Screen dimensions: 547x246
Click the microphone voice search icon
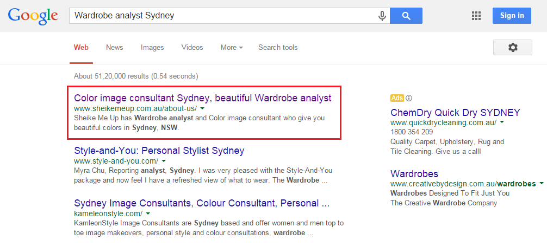(382, 16)
